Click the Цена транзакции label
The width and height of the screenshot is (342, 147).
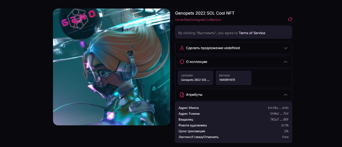(x=192, y=131)
